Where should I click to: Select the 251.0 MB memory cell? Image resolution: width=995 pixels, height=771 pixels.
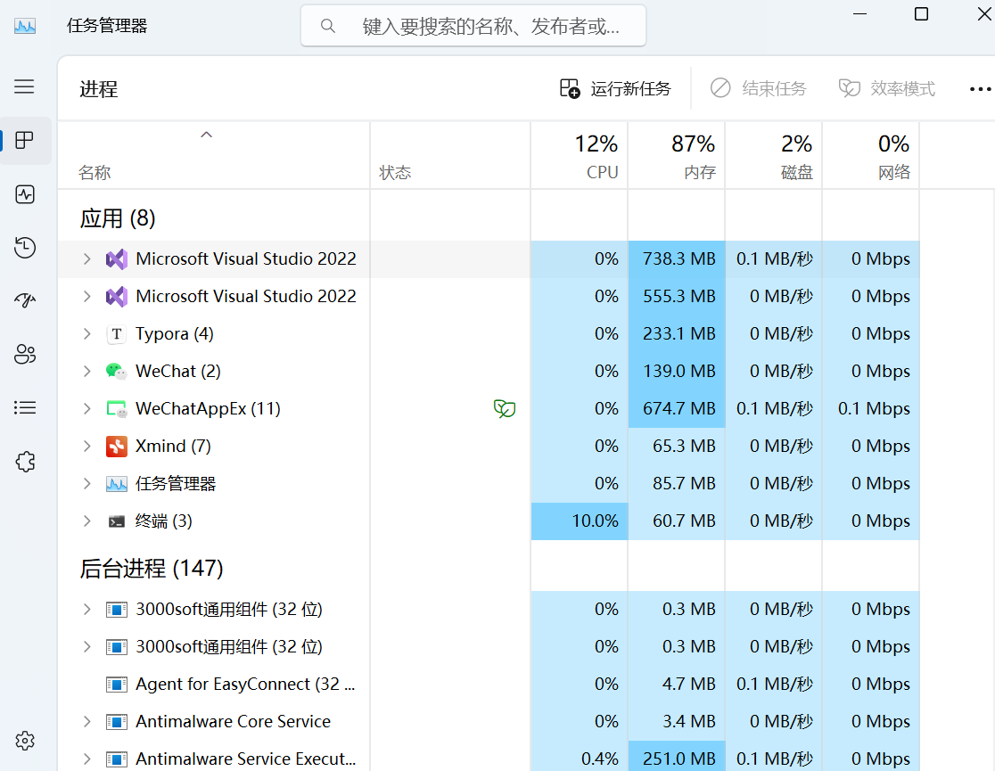tap(677, 757)
